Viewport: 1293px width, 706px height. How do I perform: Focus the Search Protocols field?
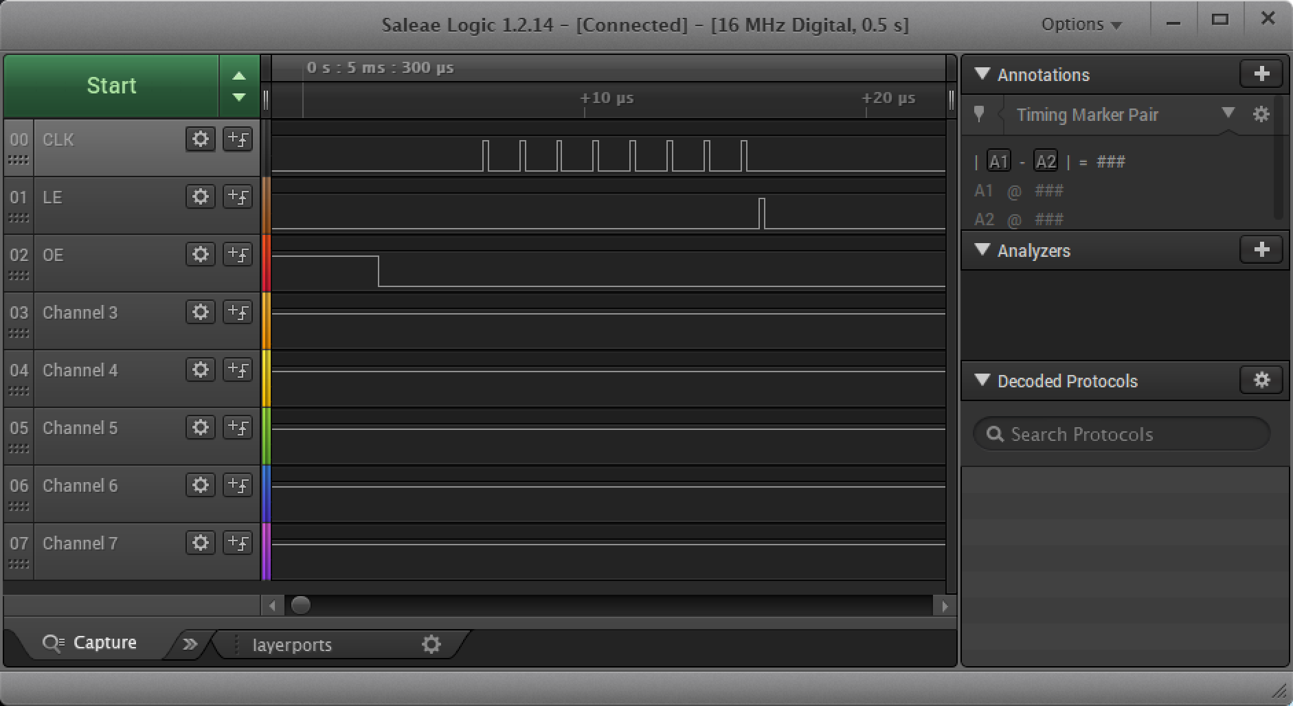[x=1121, y=434]
